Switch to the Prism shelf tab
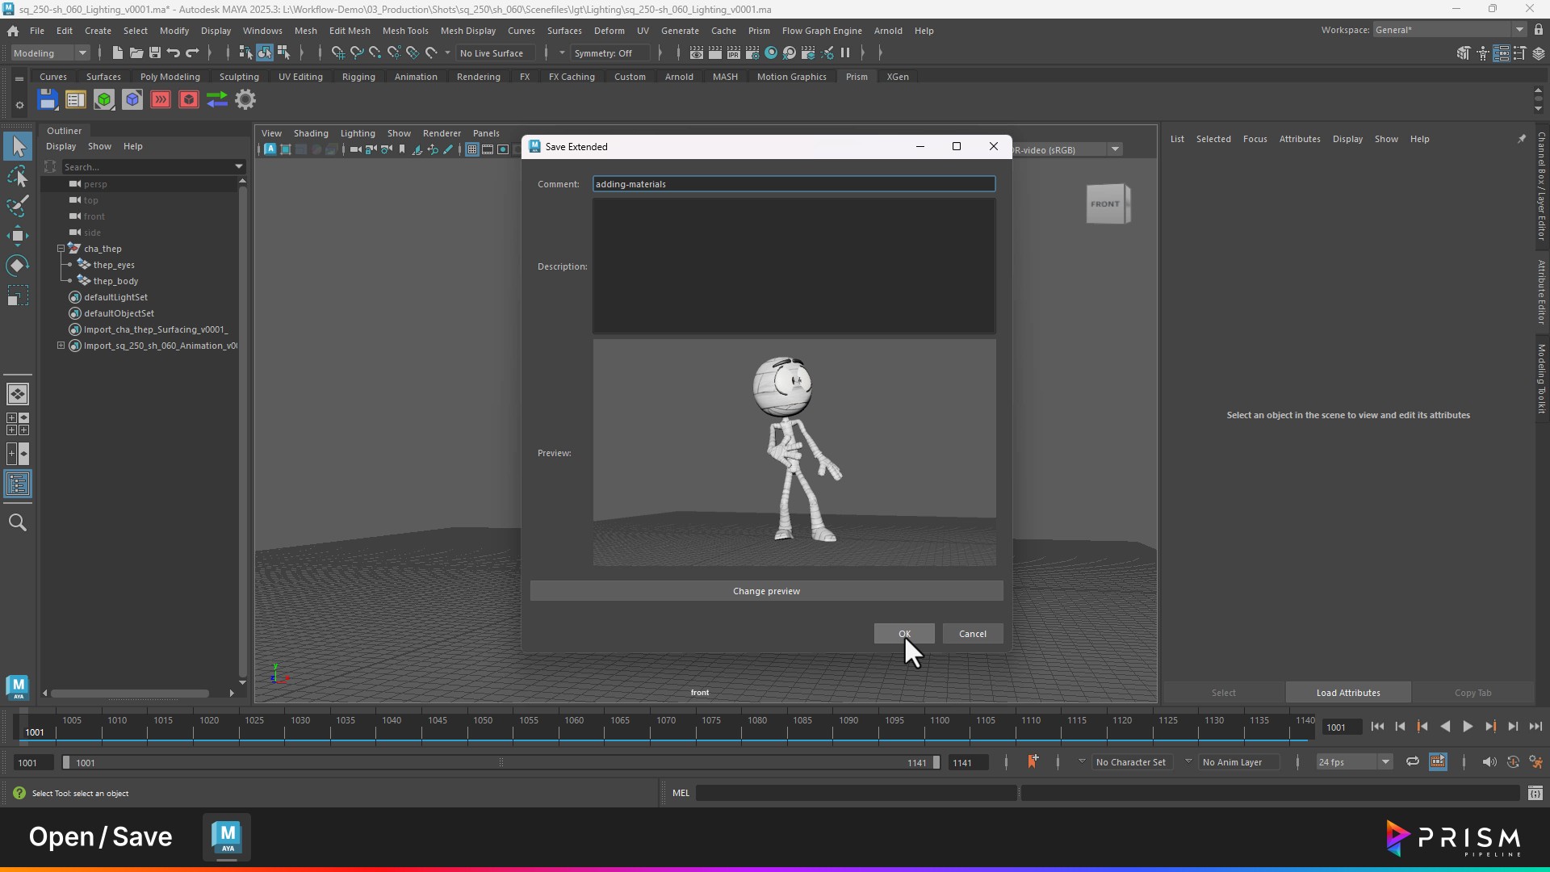1550x872 pixels. click(857, 77)
